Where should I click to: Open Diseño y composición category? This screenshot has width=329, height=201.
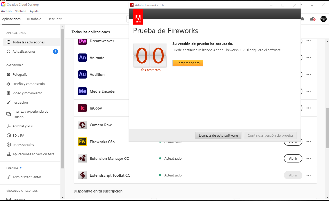[25, 84]
